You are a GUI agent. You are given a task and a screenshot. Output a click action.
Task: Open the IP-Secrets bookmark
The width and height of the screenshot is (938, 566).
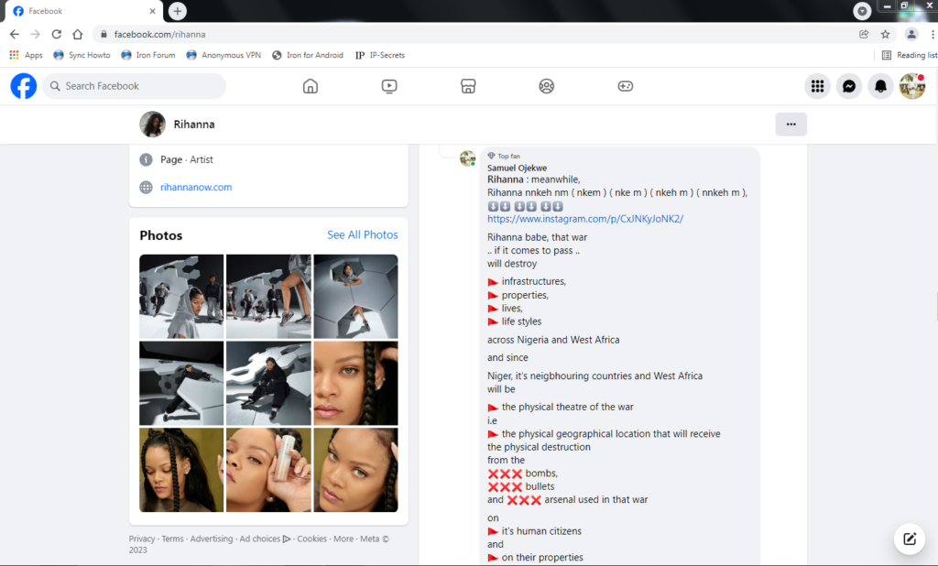pos(380,55)
